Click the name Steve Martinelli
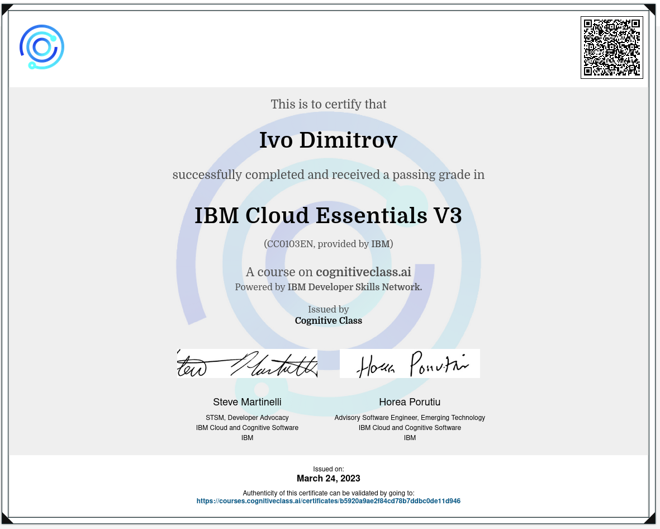Screen dimensions: 660x529 click(247, 402)
